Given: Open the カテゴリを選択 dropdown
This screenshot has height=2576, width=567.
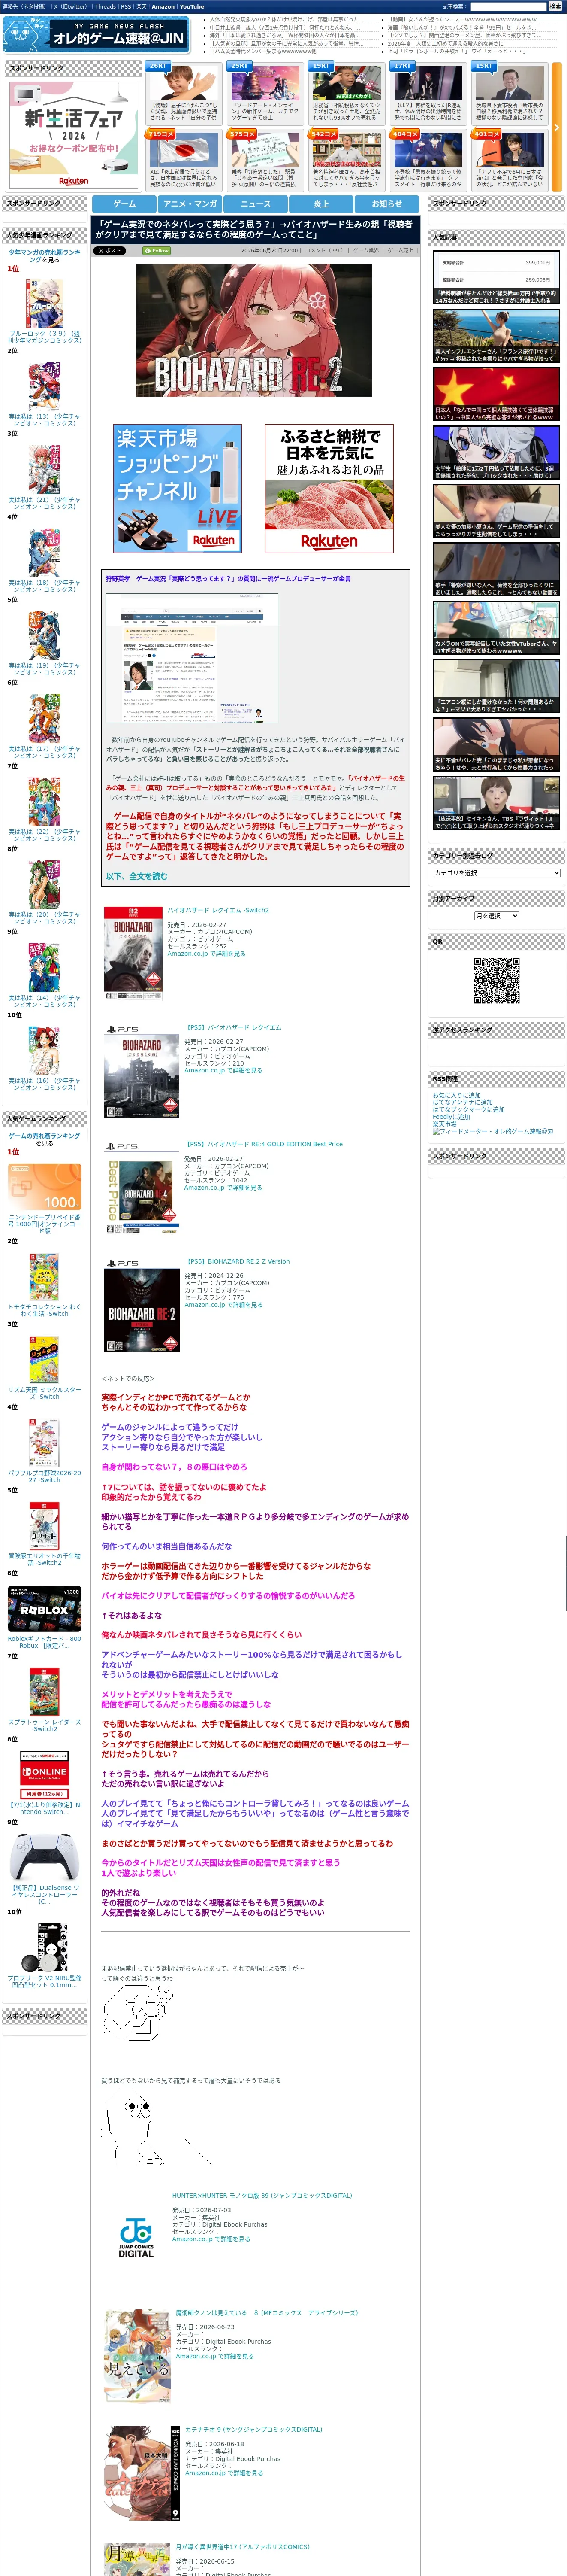Looking at the screenshot, I should tap(496, 873).
